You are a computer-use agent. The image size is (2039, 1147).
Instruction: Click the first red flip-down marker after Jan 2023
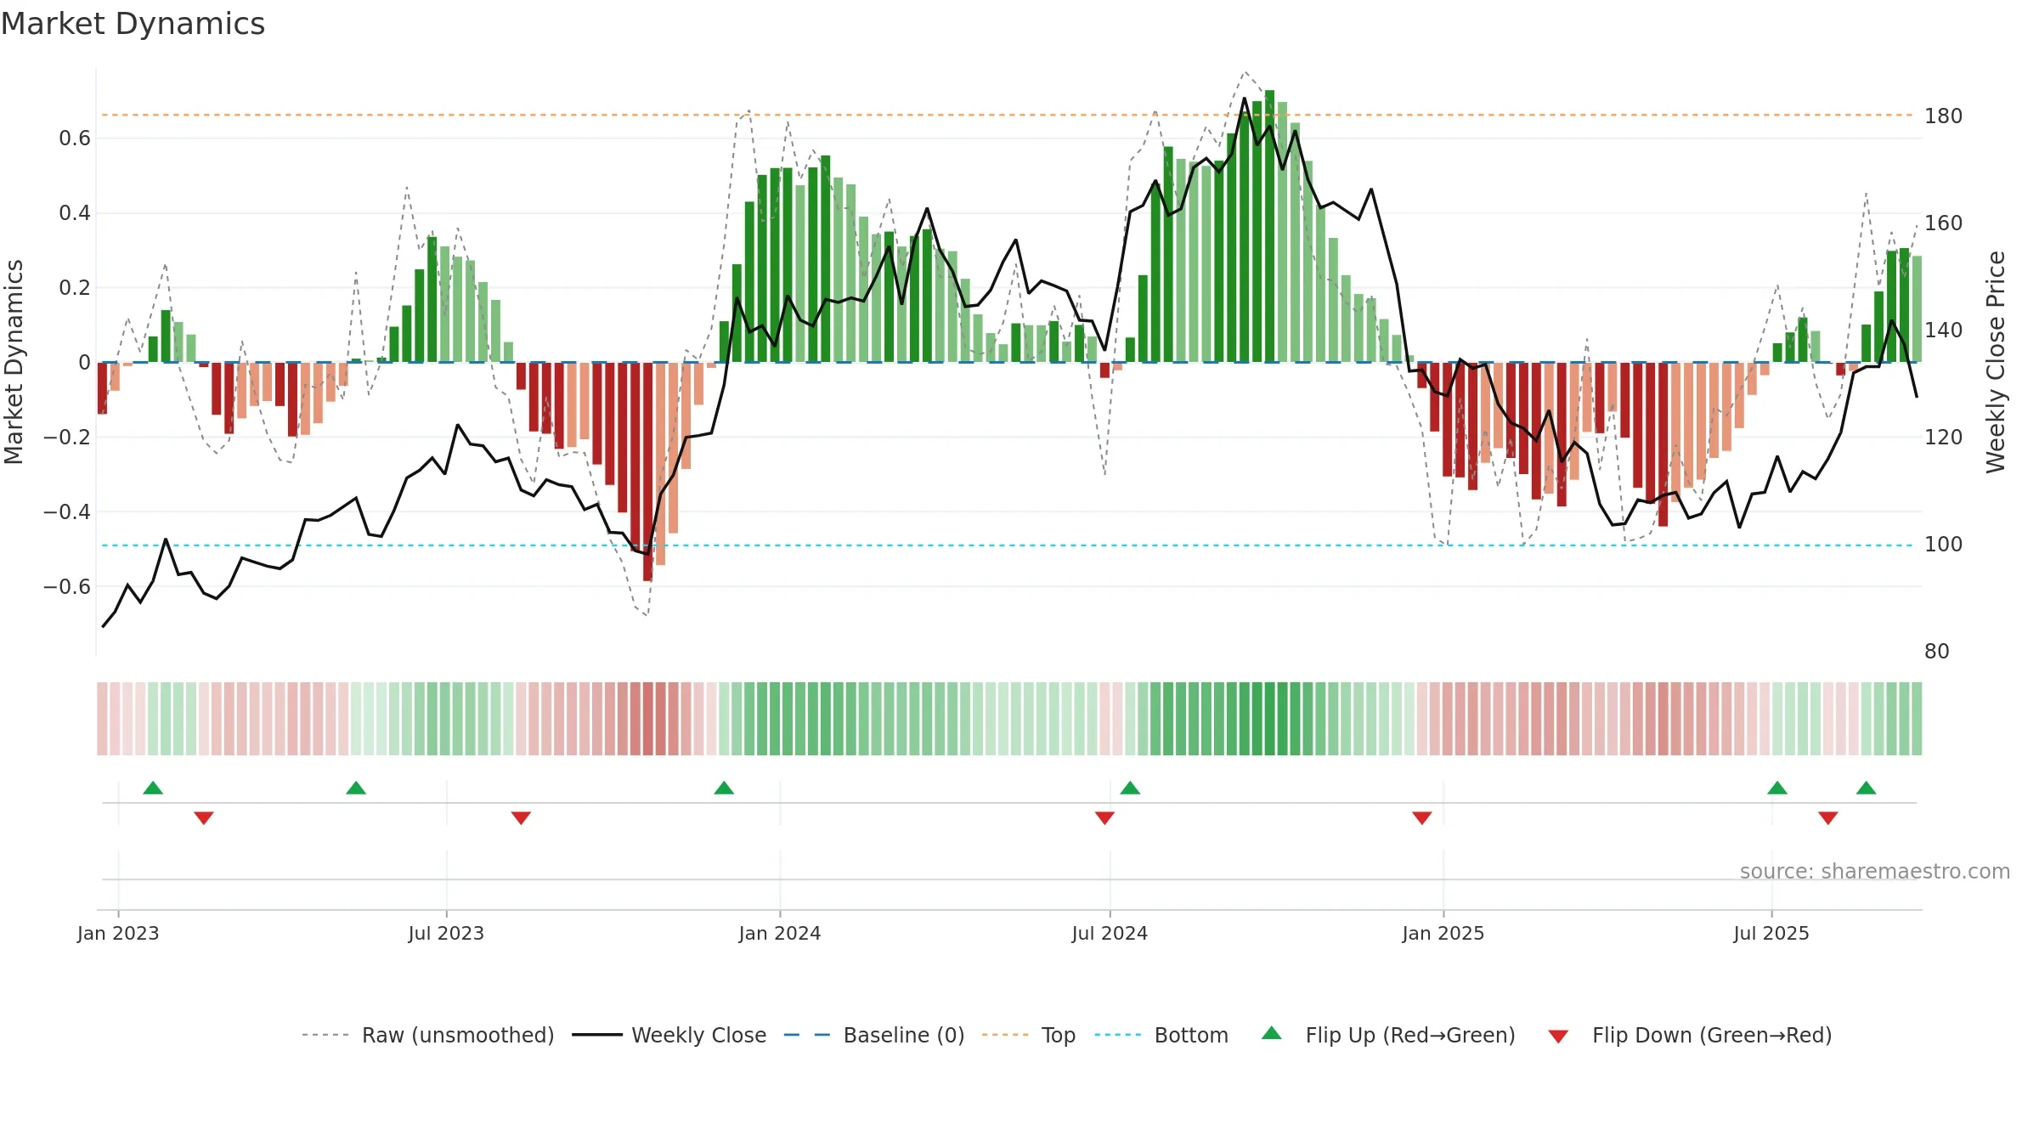coord(204,817)
